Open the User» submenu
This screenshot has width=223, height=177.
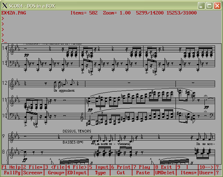[x=206, y=173]
